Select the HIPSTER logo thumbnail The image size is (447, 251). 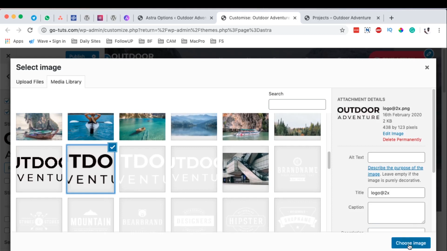click(246, 215)
